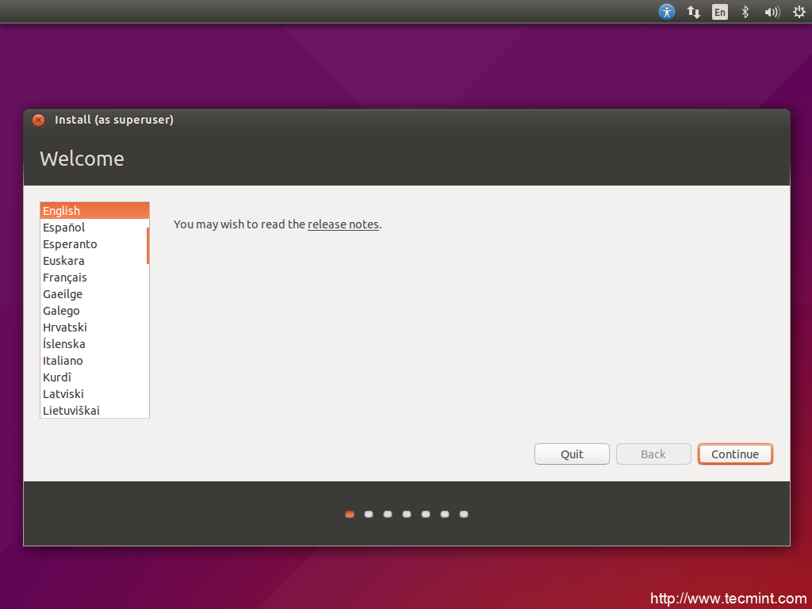Image resolution: width=812 pixels, height=609 pixels.
Task: Click the language list scrollbar handle
Action: point(147,246)
